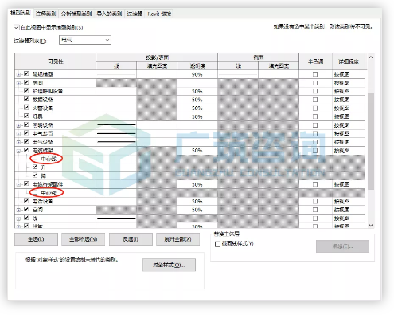The height and width of the screenshot is (315, 394).
Task: Toggle 在此视图中显示模型类别 checkbox
Action: tap(17, 27)
